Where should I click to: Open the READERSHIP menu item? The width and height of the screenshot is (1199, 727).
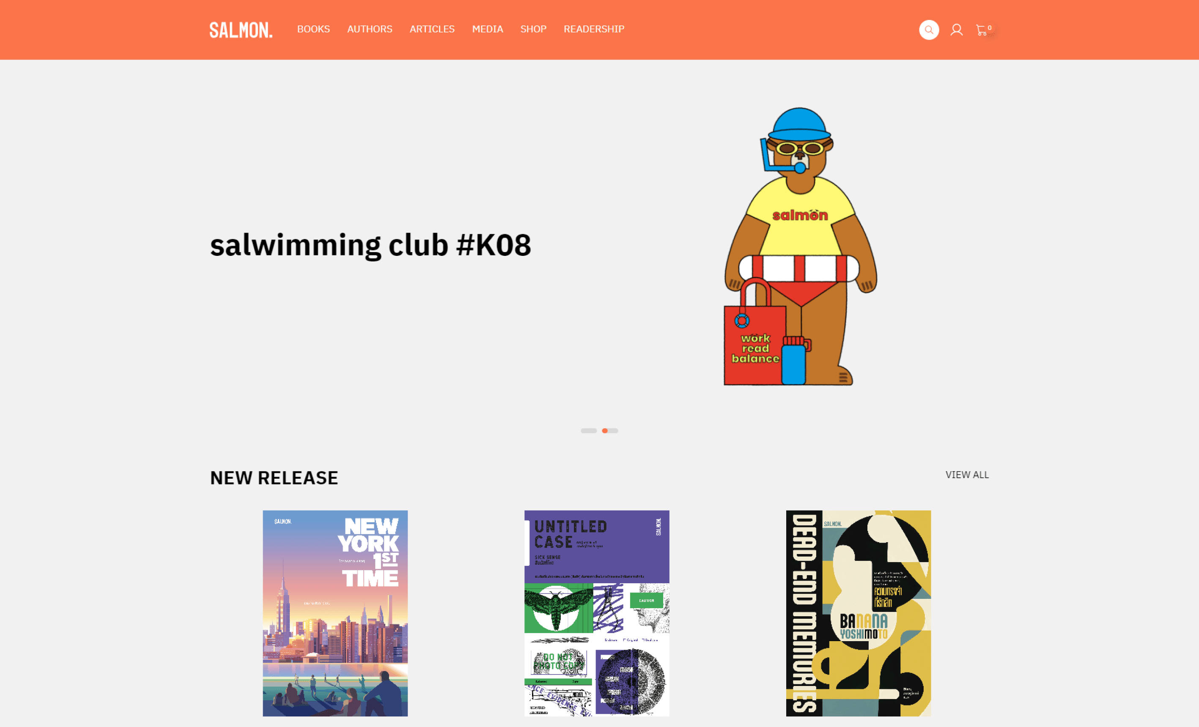(x=594, y=29)
